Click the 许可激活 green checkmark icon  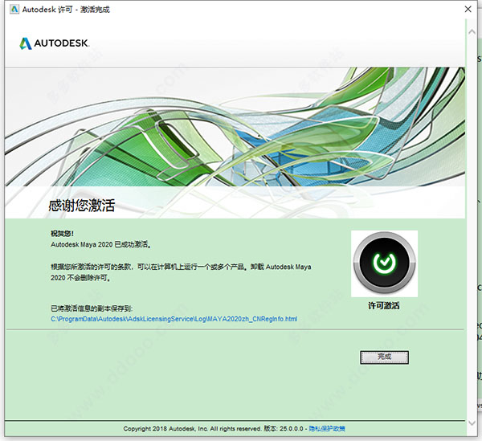coord(384,263)
